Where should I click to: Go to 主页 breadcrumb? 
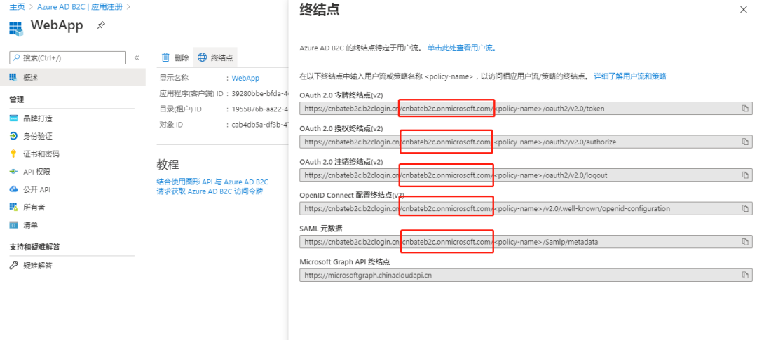point(17,7)
